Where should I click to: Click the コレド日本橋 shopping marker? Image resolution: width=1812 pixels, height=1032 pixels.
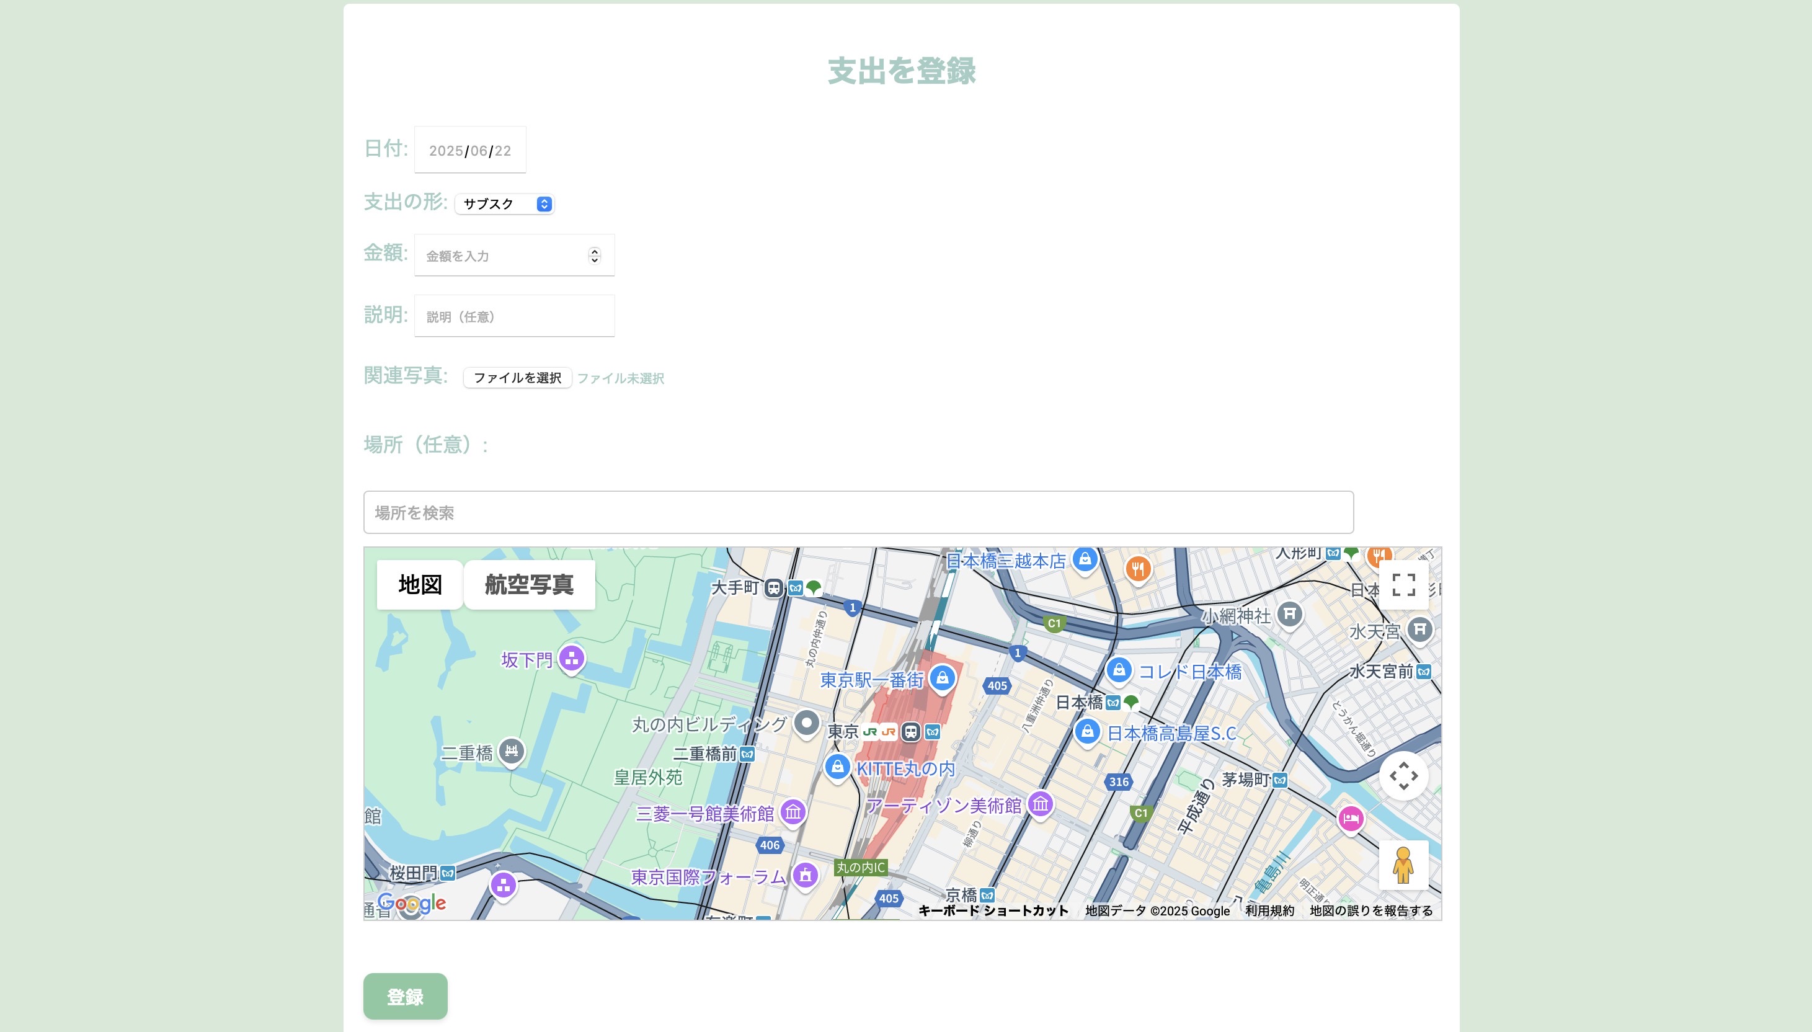pyautogui.click(x=1119, y=670)
